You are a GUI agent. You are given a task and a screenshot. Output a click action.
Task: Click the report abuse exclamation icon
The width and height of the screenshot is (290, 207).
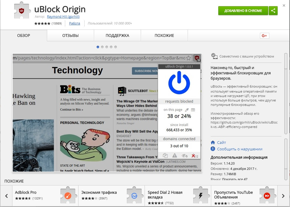pos(213,149)
